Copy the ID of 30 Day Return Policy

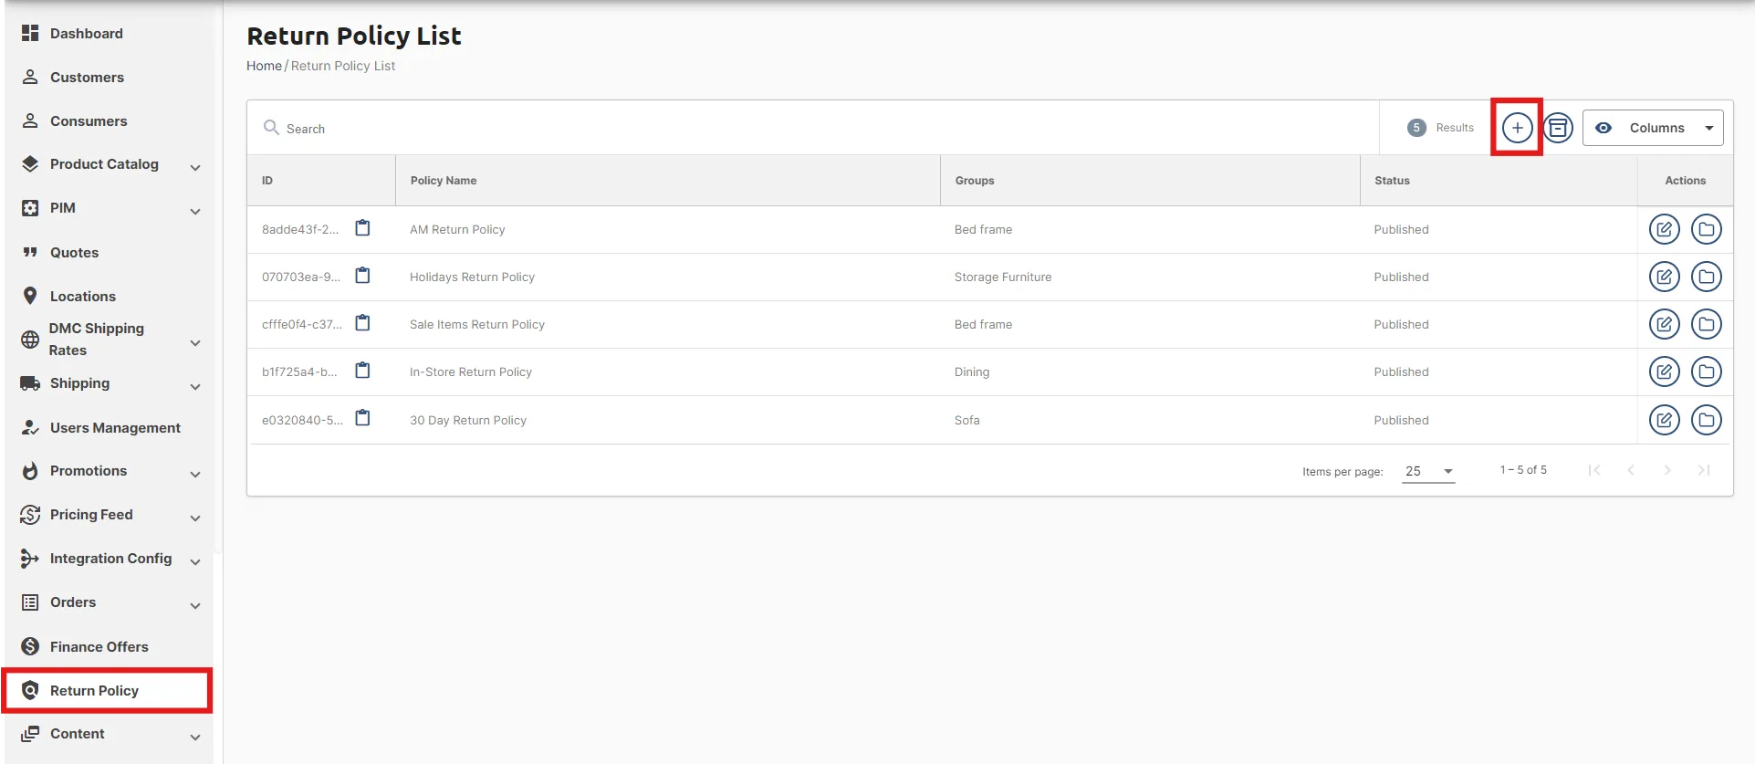[362, 418]
